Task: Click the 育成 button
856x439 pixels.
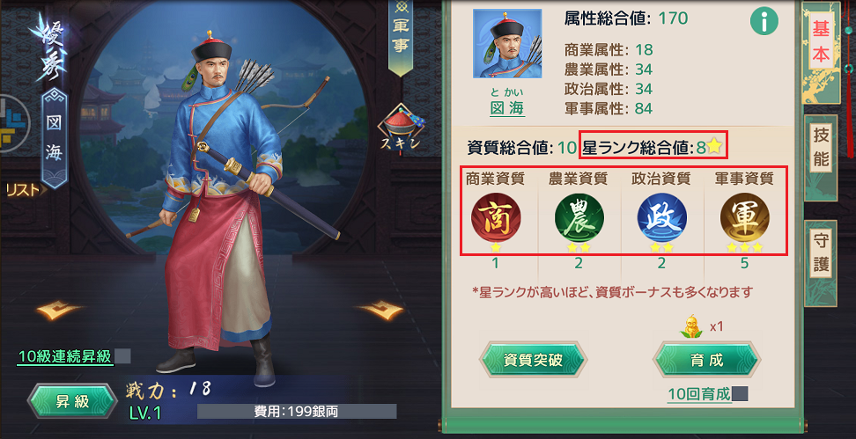Action: tap(706, 360)
